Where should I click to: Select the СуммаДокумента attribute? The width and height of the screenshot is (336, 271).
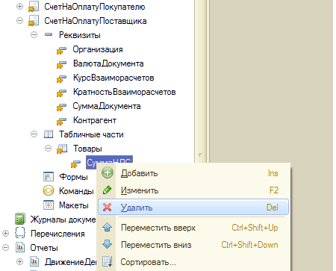[107, 106]
